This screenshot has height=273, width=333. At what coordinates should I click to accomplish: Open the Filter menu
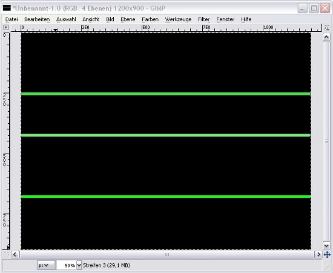pos(204,19)
